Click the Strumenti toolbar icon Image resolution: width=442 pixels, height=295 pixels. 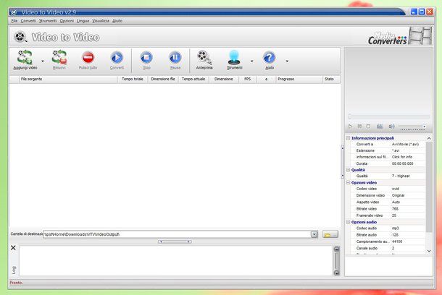234,57
